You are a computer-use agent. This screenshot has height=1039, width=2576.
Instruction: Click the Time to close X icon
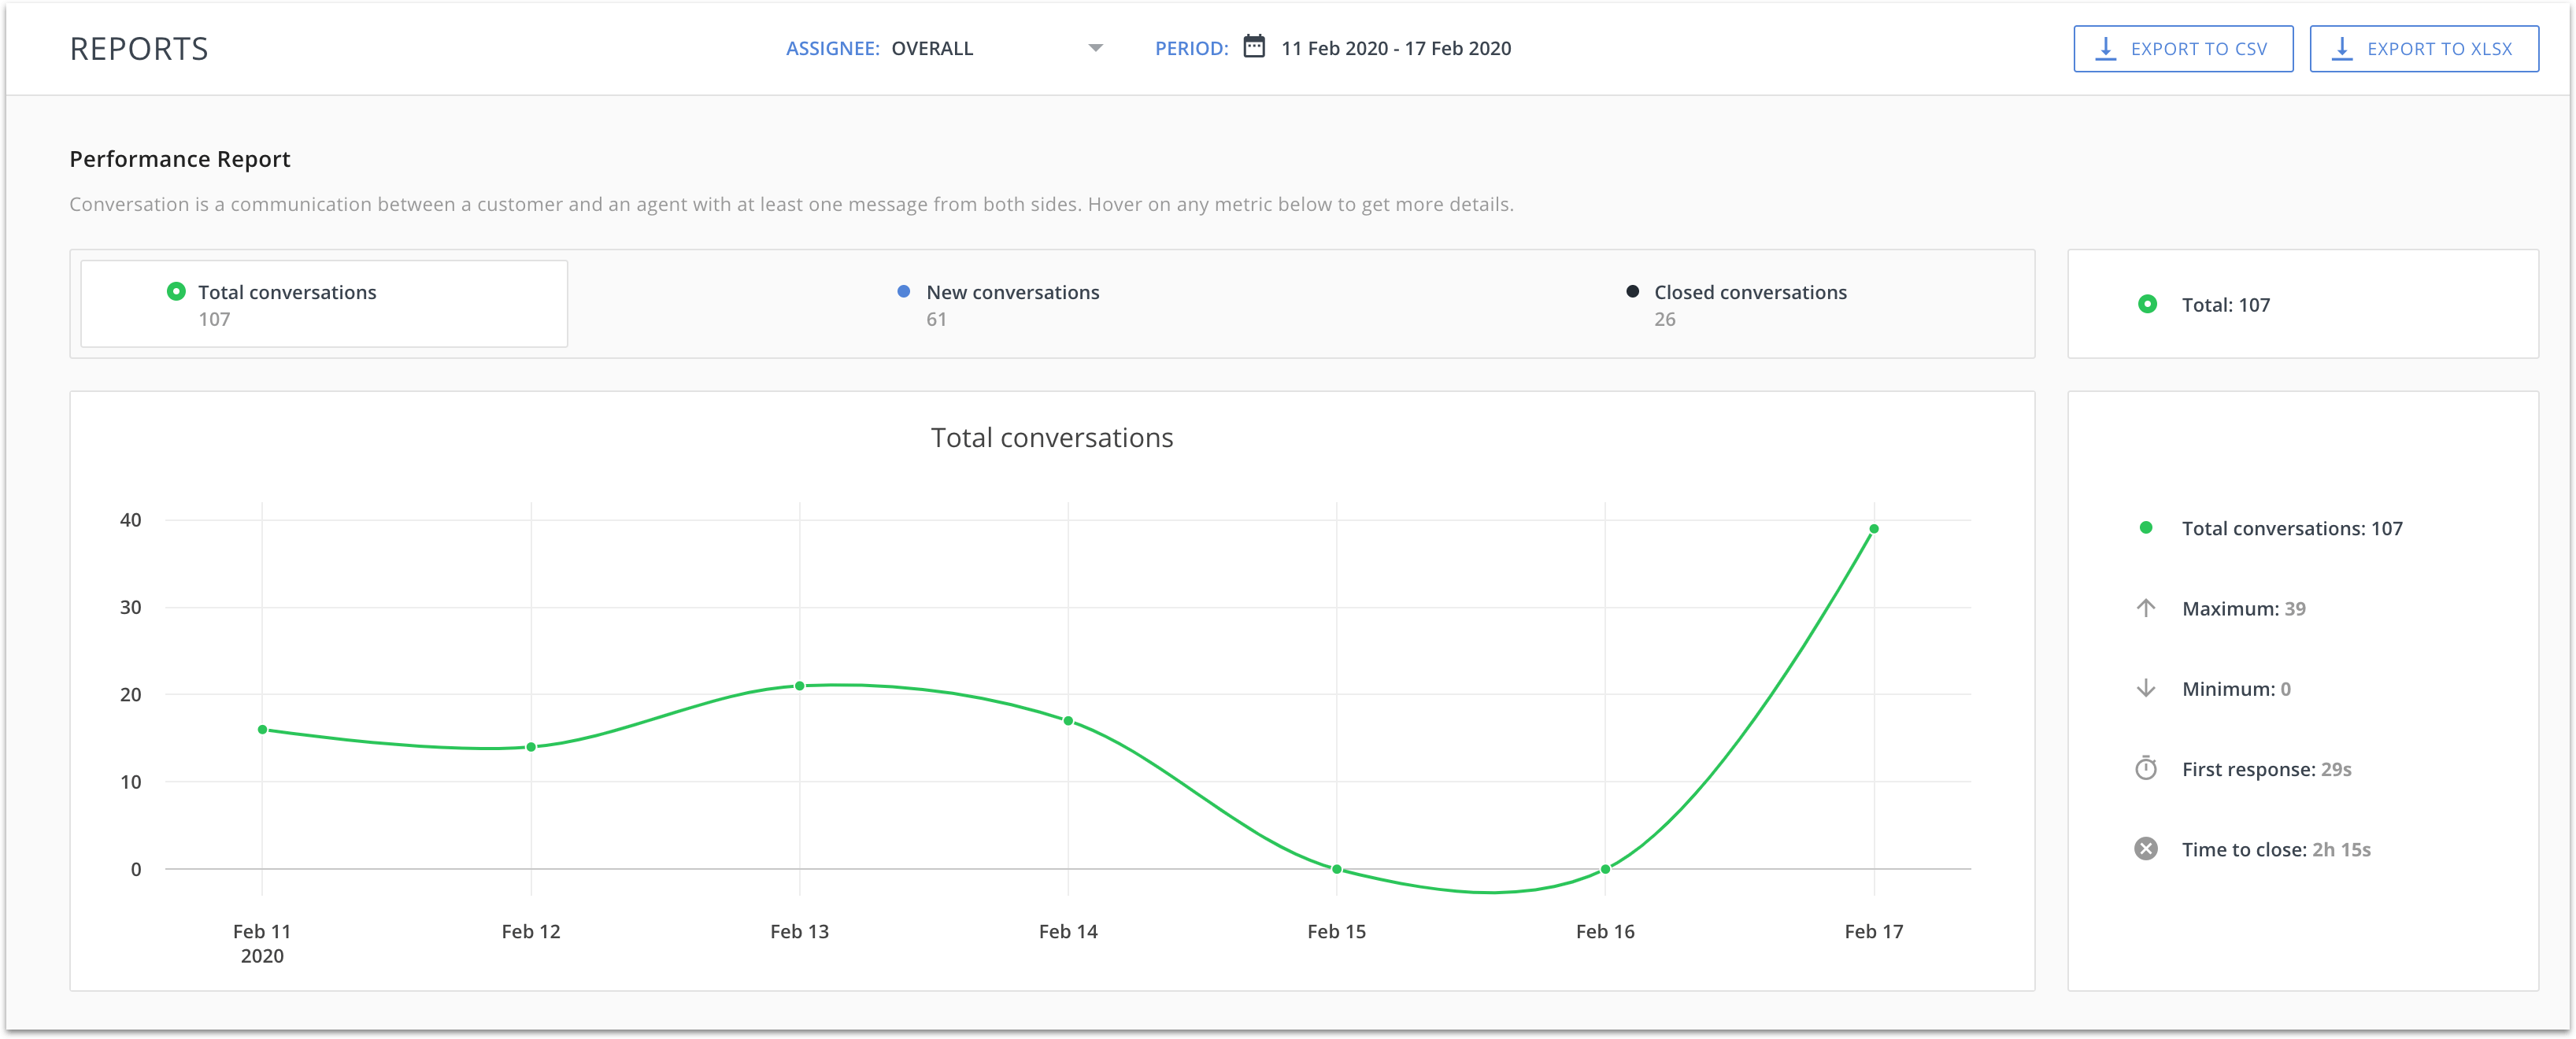coord(2146,849)
